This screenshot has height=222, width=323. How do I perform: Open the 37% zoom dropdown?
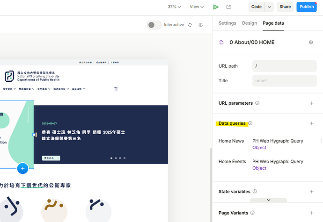175,7
